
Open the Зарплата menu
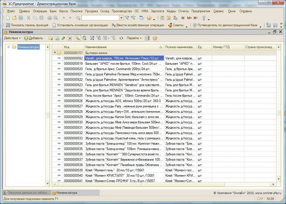point(157,11)
